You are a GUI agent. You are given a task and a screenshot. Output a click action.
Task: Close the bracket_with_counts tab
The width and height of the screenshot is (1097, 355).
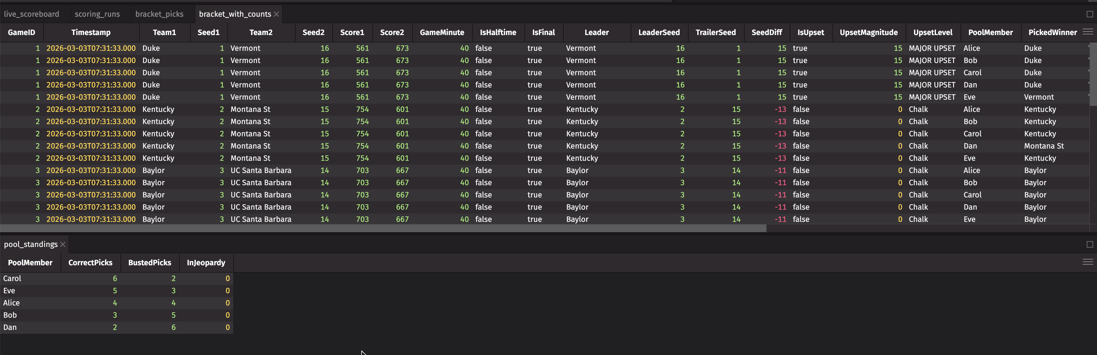click(276, 14)
